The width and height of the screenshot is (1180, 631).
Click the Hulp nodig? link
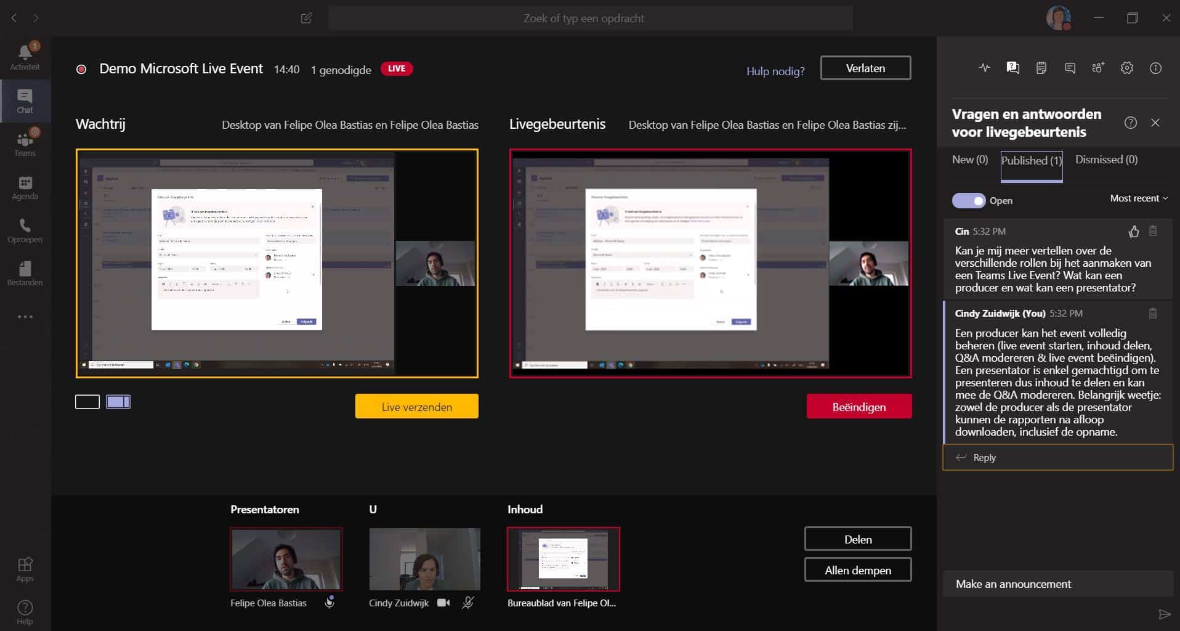(x=775, y=71)
